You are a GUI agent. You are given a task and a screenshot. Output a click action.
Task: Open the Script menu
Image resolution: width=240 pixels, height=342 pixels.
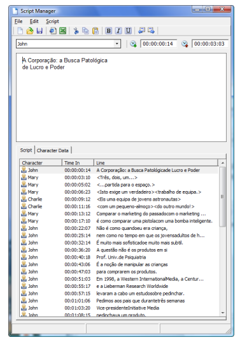(x=52, y=22)
